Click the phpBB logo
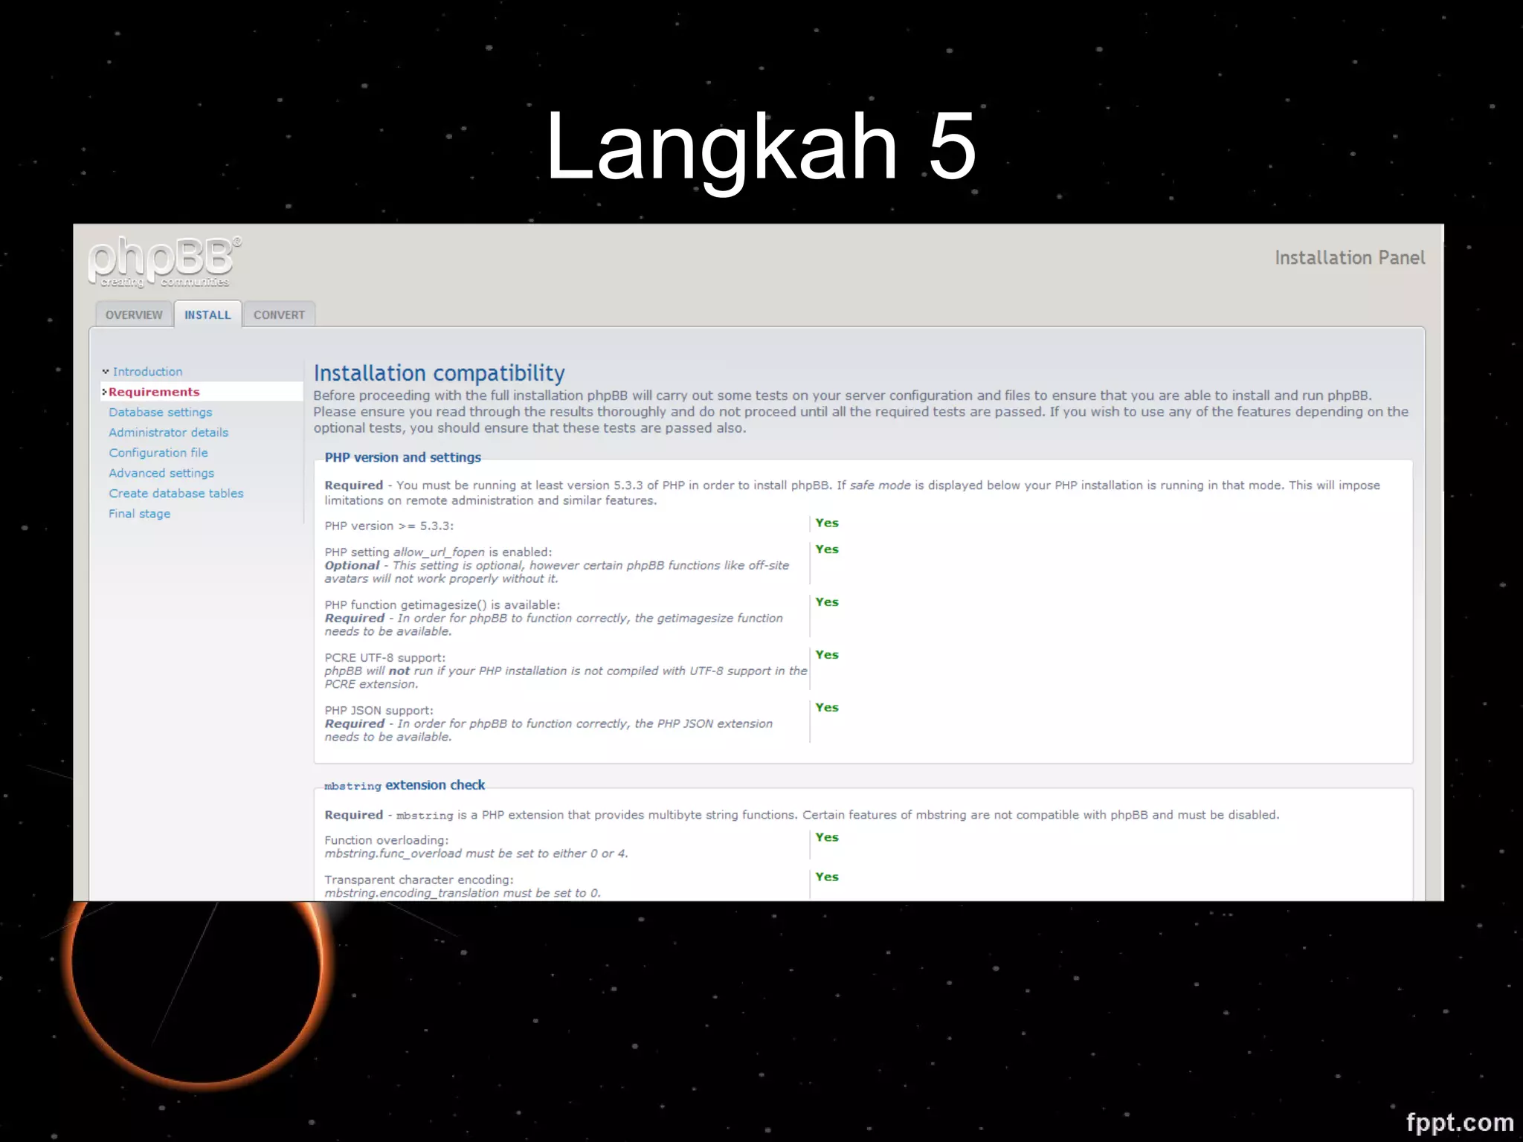The image size is (1523, 1142). pos(164,262)
